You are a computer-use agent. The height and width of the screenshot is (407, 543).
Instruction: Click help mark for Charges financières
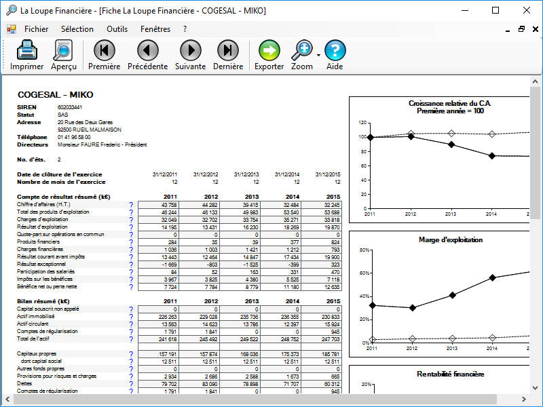(x=131, y=250)
